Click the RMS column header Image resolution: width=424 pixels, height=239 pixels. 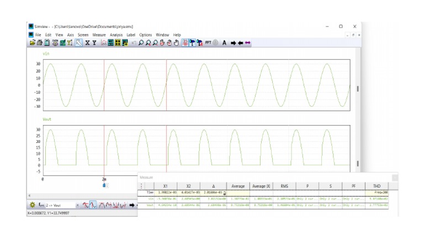tap(284, 186)
